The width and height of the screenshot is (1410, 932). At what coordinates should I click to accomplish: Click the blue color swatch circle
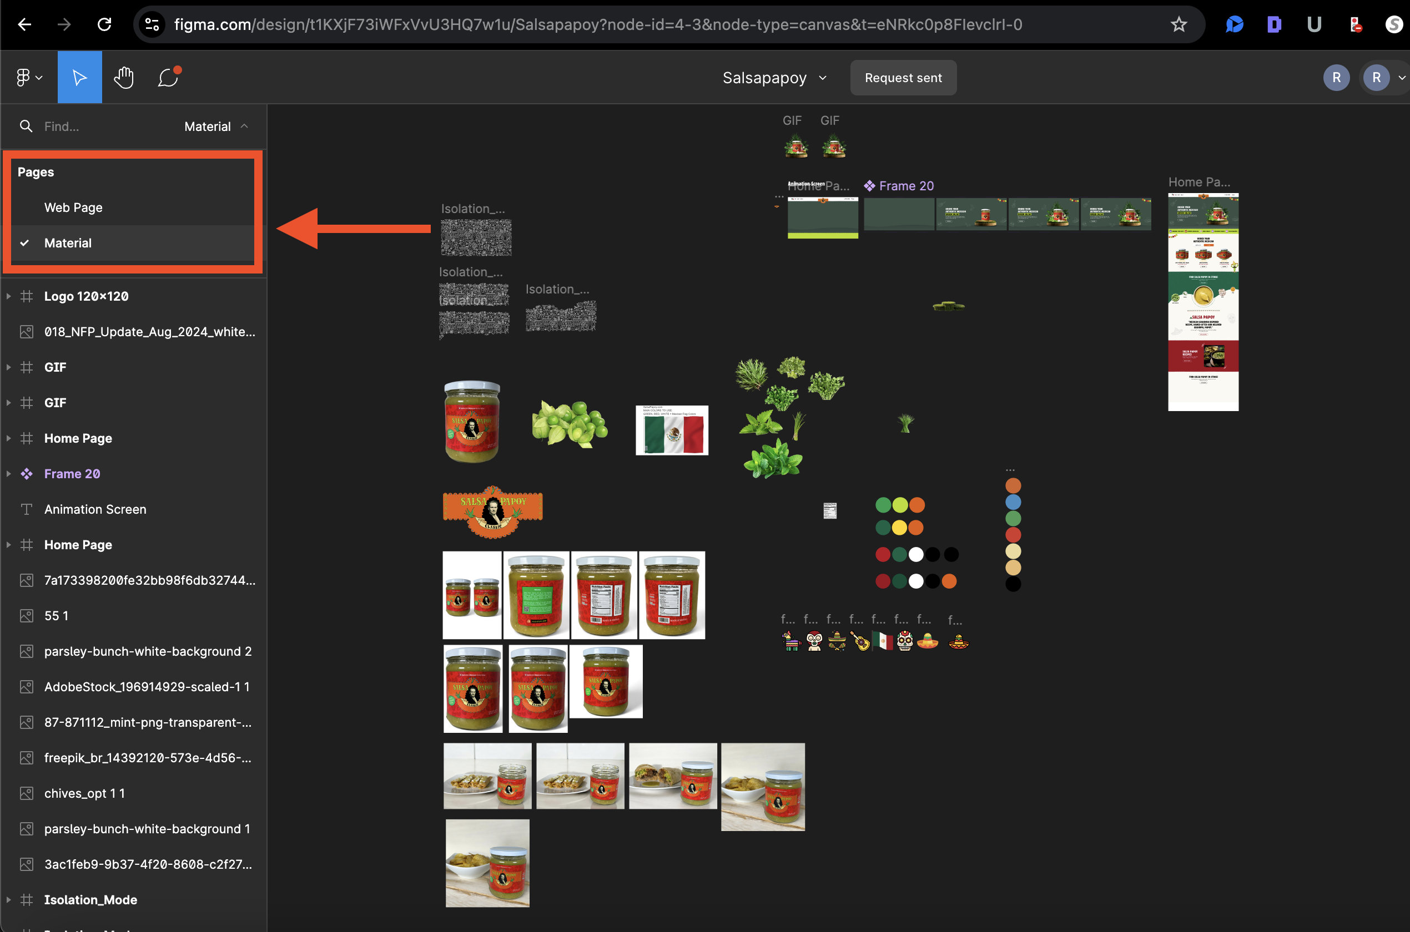(x=1013, y=502)
